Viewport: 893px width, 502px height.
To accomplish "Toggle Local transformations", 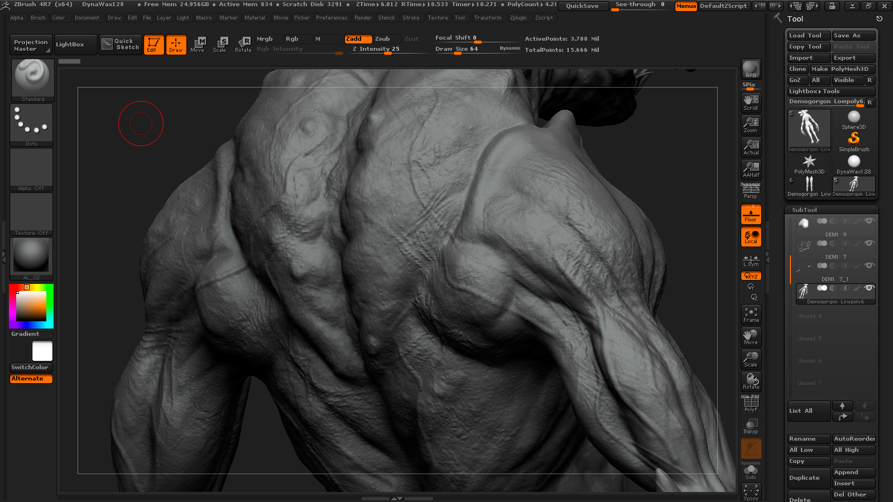I will click(x=751, y=236).
